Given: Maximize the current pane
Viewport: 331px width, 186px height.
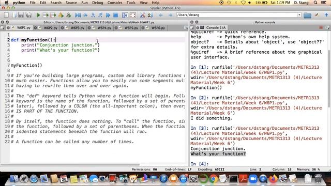Looking at the screenshot, I should coord(125,15).
